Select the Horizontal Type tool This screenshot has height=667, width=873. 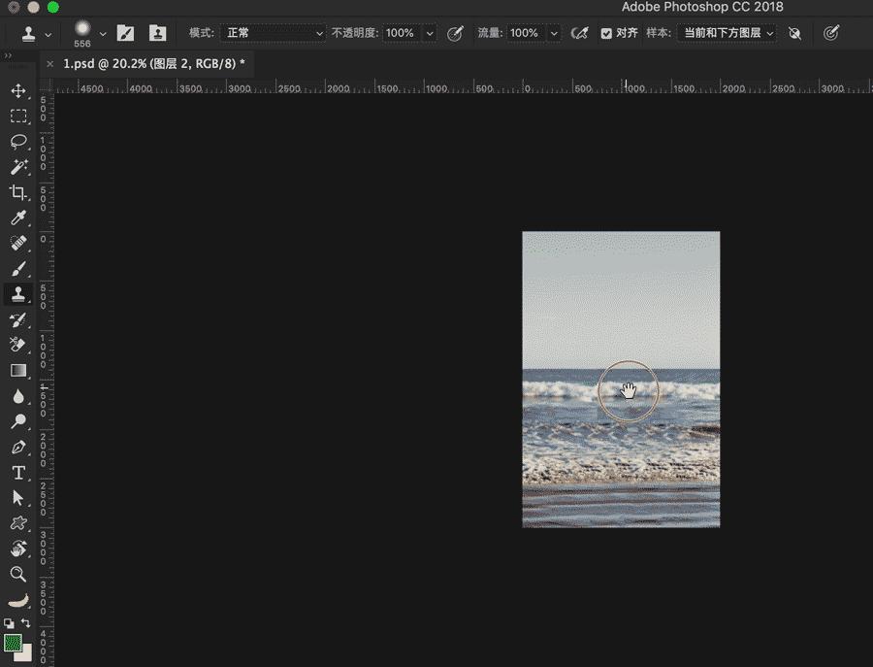(x=18, y=473)
